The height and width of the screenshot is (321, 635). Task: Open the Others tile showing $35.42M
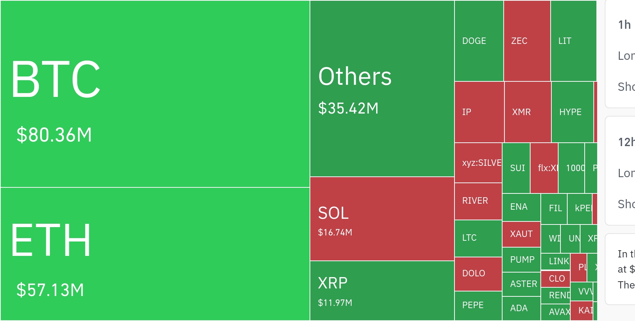pos(382,89)
